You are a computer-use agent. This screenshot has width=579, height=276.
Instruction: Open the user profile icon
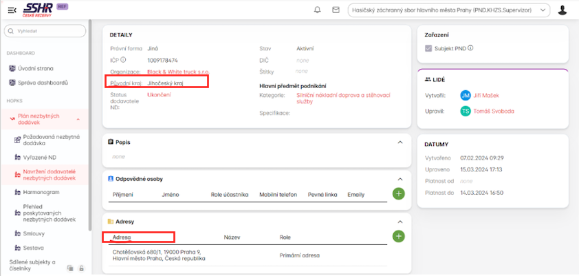coord(562,10)
